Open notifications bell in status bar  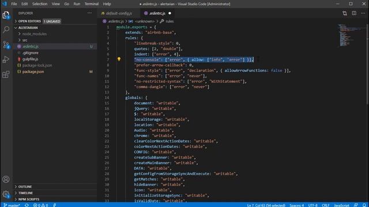click(x=364, y=205)
